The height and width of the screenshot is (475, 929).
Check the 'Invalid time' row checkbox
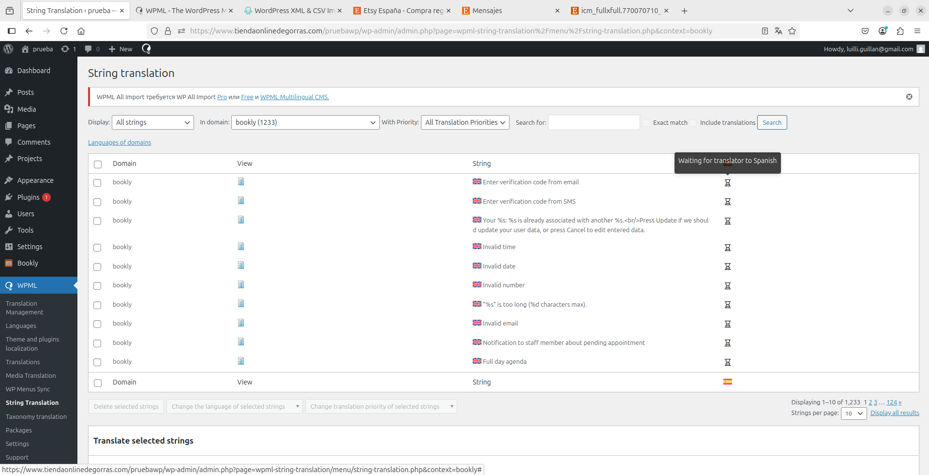point(97,248)
